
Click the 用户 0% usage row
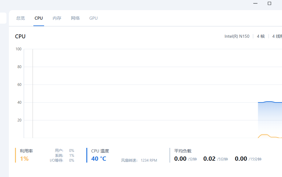click(65, 150)
